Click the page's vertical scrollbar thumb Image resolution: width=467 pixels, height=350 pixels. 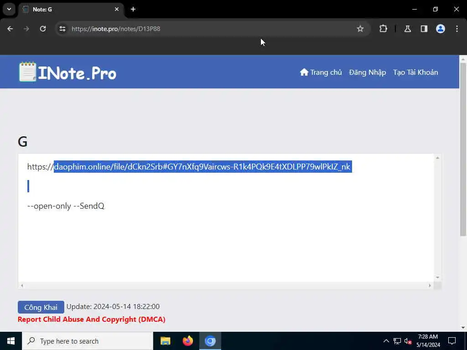click(463, 149)
